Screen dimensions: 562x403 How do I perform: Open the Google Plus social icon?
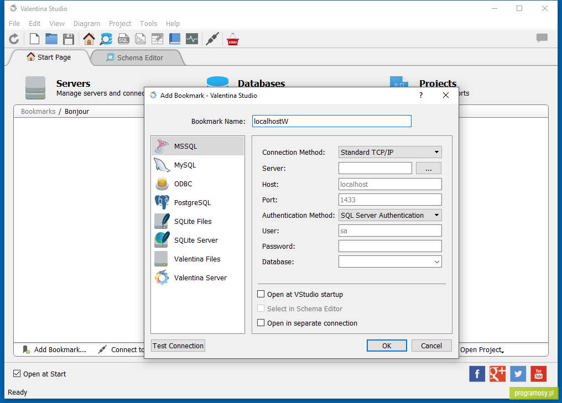[x=497, y=374]
